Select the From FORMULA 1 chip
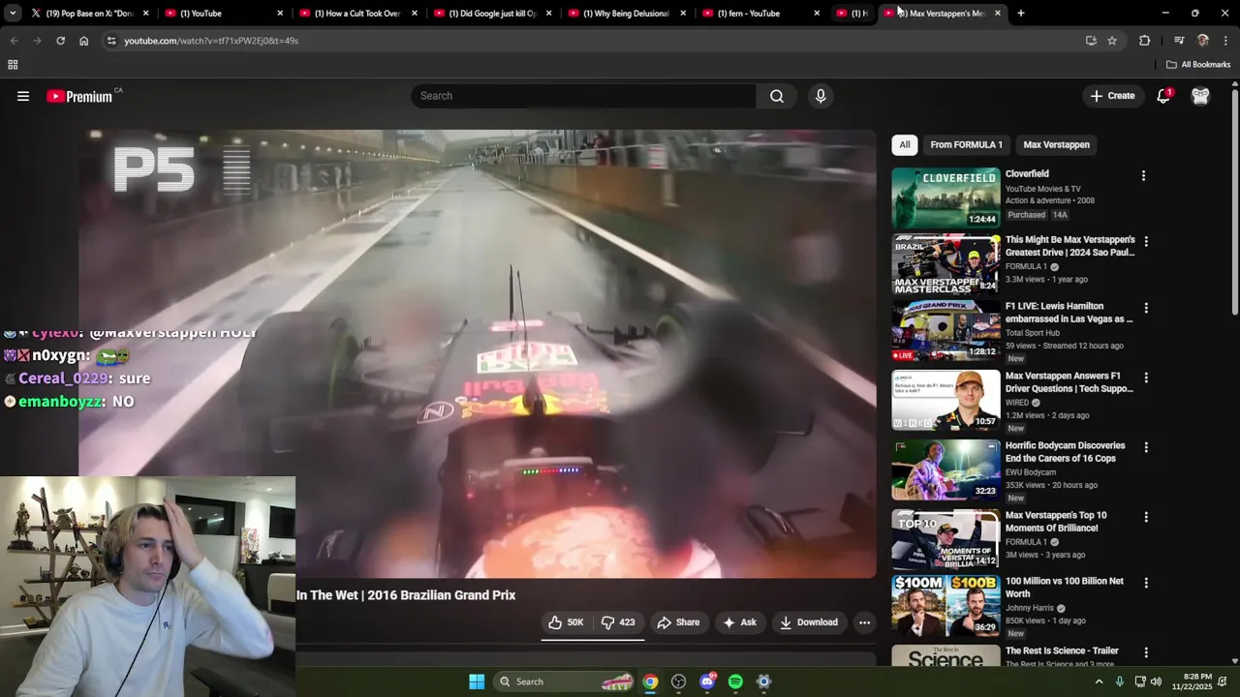The image size is (1240, 697). coord(966,144)
